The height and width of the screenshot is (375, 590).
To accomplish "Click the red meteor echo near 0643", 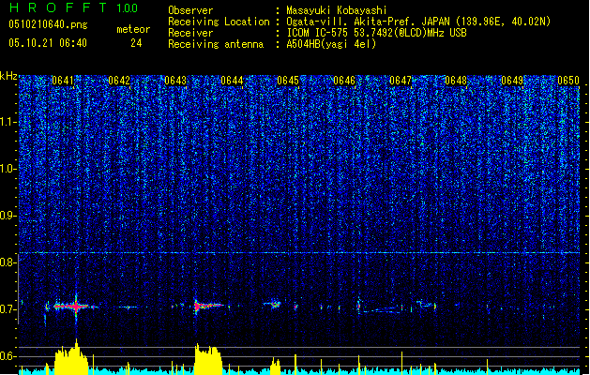I will 207,306.
